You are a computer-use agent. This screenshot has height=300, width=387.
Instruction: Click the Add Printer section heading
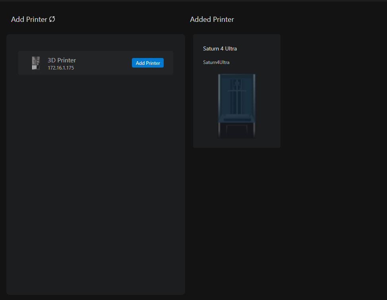coord(29,19)
